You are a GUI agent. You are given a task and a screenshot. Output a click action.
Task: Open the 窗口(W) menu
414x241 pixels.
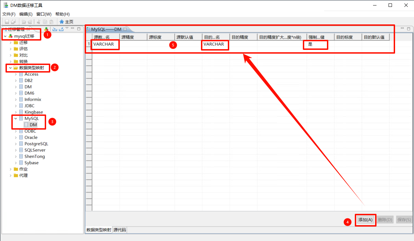pyautogui.click(x=44, y=14)
